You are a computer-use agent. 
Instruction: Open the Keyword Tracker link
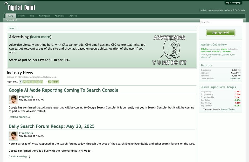[228, 109]
